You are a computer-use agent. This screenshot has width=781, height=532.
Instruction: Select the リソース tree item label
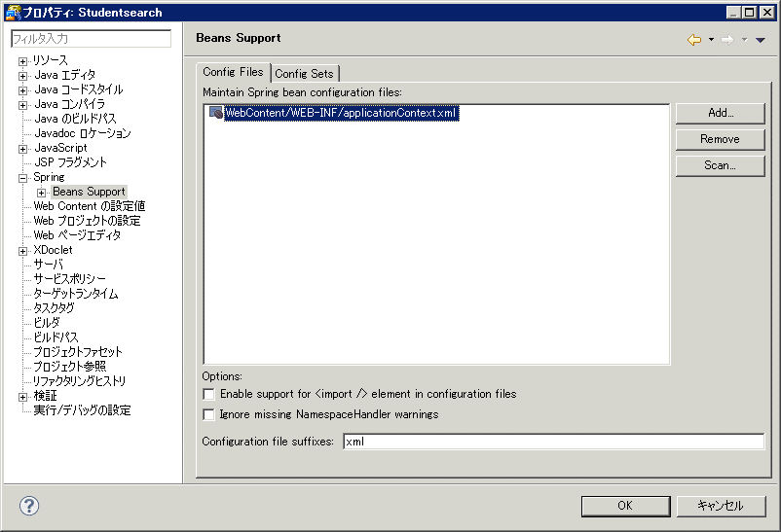click(51, 60)
